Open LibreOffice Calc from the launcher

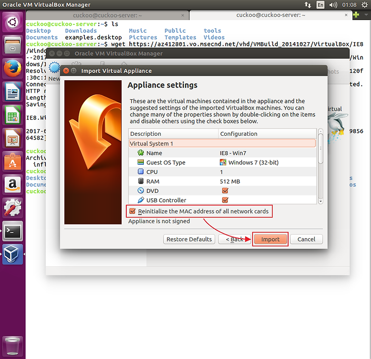[x=12, y=115]
